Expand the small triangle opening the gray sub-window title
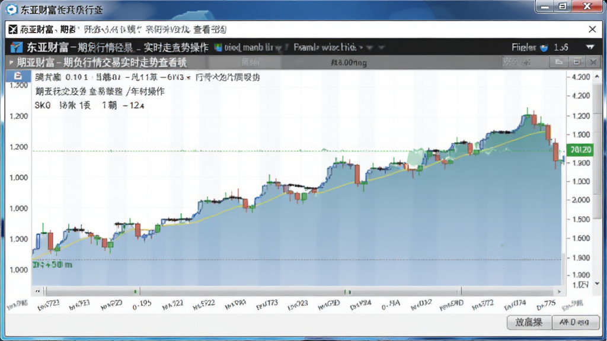The width and height of the screenshot is (607, 341). (x=11, y=62)
